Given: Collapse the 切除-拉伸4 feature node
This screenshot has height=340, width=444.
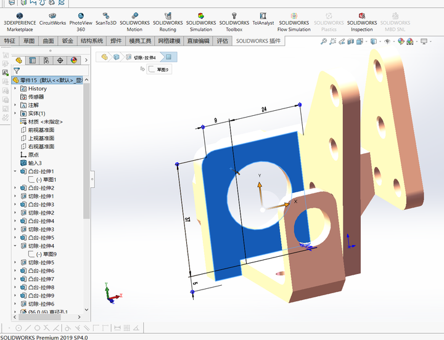Looking at the screenshot, I should coord(15,246).
